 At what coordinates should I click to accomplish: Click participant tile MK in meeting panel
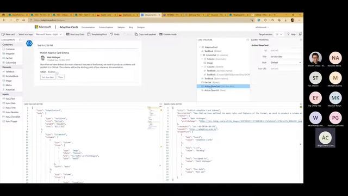click(335, 98)
